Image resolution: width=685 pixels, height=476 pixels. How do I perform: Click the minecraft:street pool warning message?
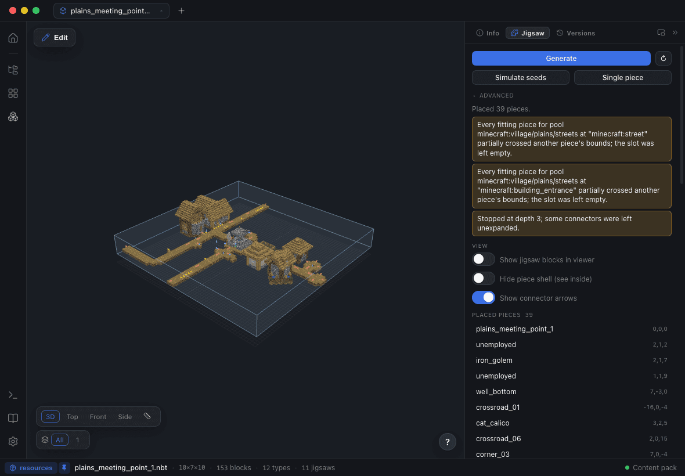coord(571,139)
